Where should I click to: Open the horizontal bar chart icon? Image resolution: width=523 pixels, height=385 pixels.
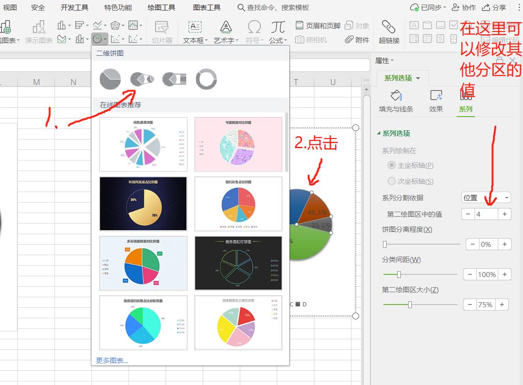(x=79, y=25)
